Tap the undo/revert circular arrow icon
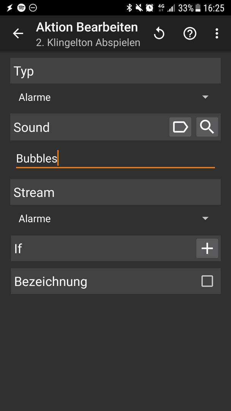This screenshot has width=231, height=411. [x=159, y=33]
